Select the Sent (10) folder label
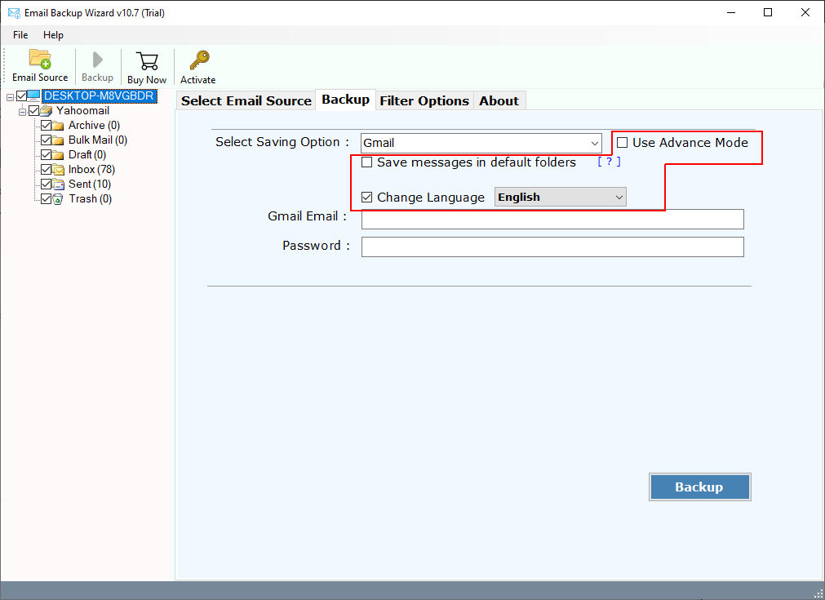Image resolution: width=825 pixels, height=600 pixels. tap(90, 184)
